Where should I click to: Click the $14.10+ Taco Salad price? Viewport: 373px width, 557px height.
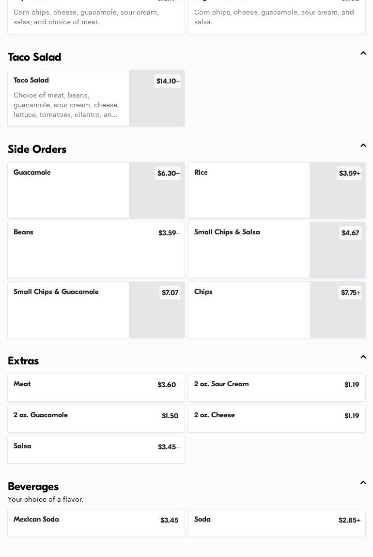coord(168,81)
